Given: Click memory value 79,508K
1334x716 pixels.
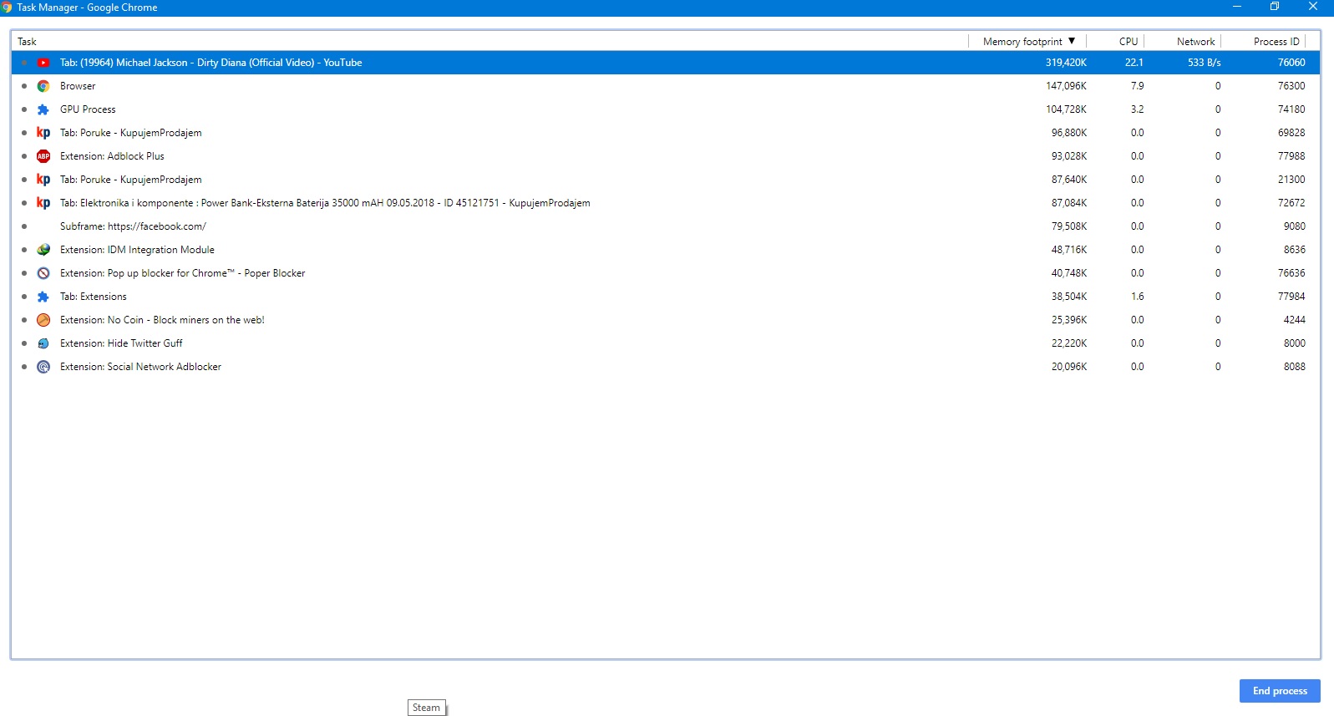Looking at the screenshot, I should click(x=1069, y=226).
